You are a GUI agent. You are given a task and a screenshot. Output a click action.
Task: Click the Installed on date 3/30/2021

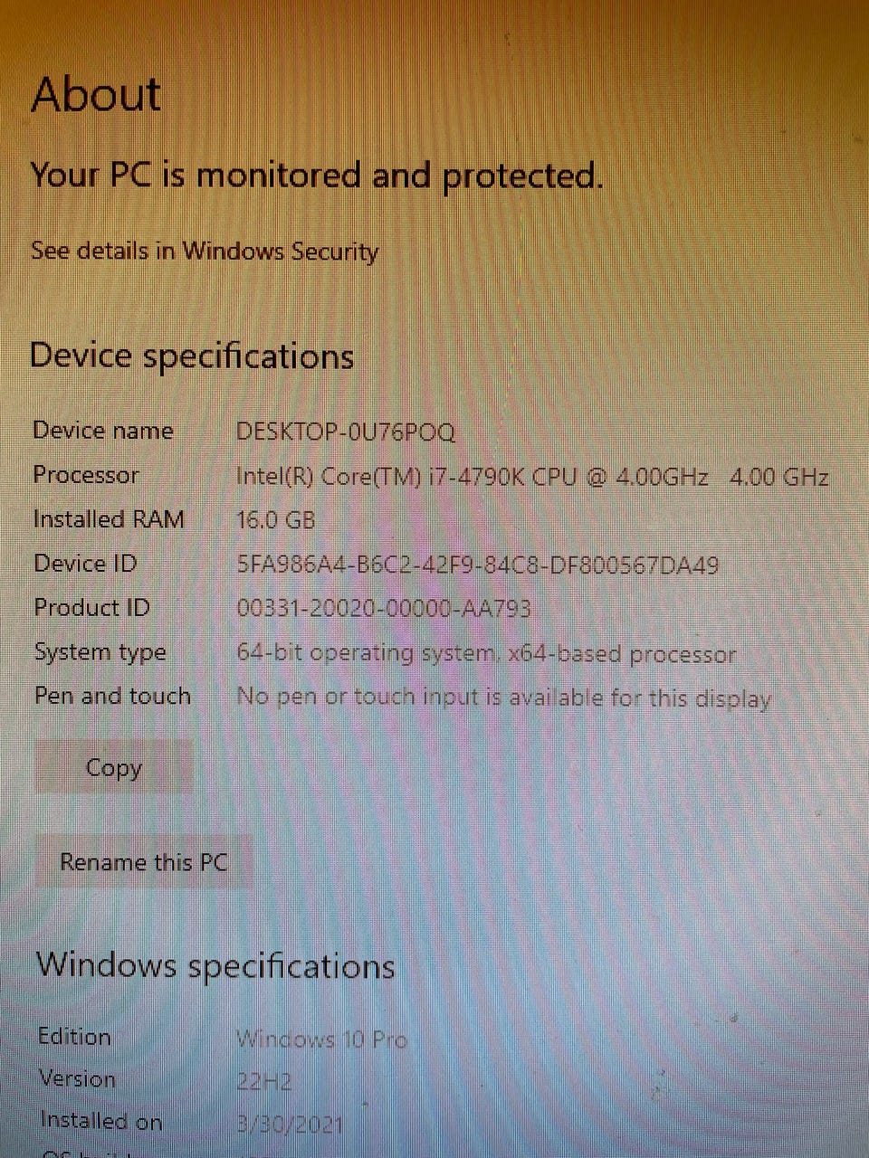pyautogui.click(x=290, y=1125)
